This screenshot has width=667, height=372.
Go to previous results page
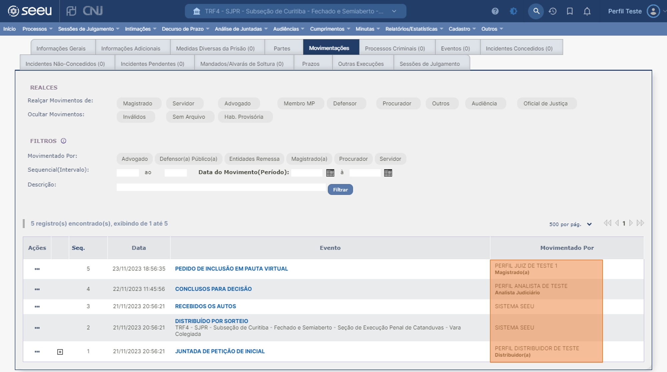(x=617, y=223)
